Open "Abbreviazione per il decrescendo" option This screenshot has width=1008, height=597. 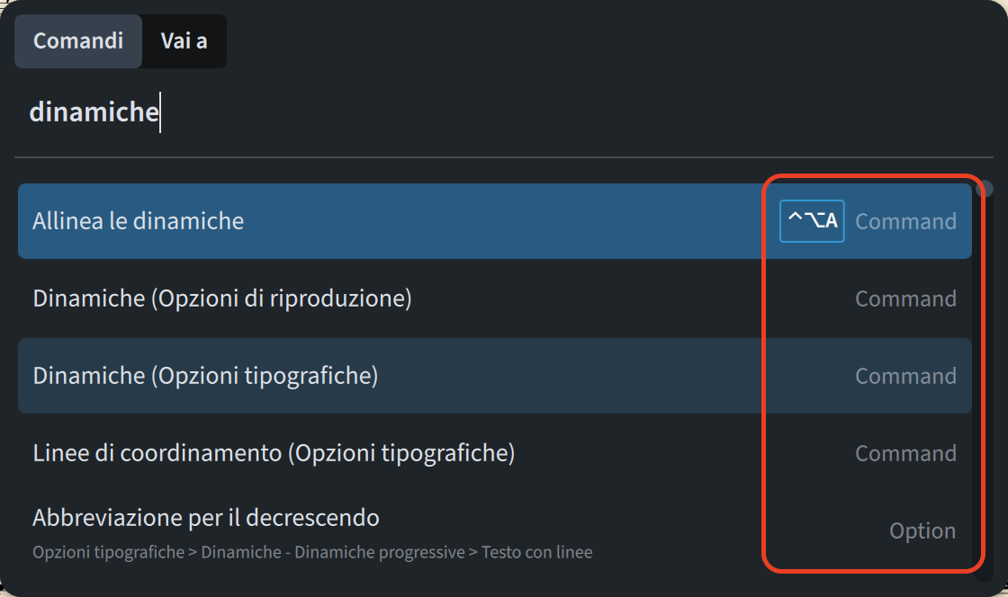click(206, 518)
